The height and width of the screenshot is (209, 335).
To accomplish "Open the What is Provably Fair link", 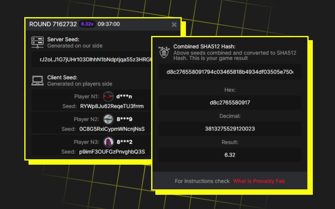I will 259,181.
